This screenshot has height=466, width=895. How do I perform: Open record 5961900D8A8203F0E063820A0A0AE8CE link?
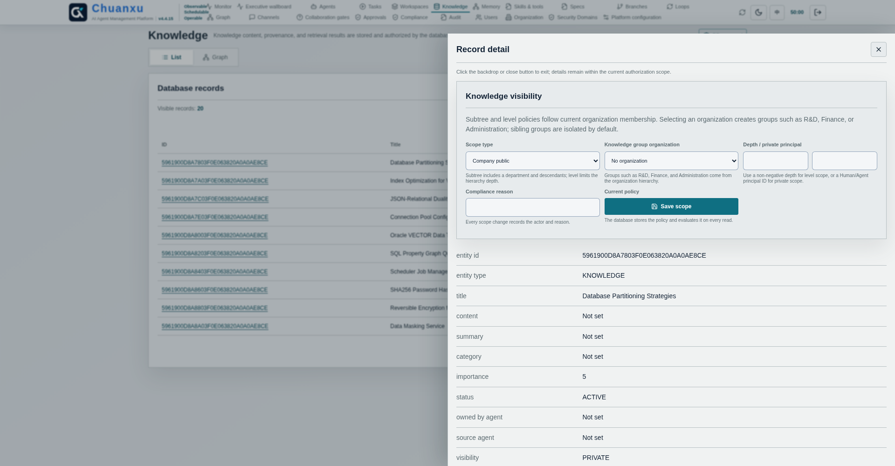click(x=214, y=254)
